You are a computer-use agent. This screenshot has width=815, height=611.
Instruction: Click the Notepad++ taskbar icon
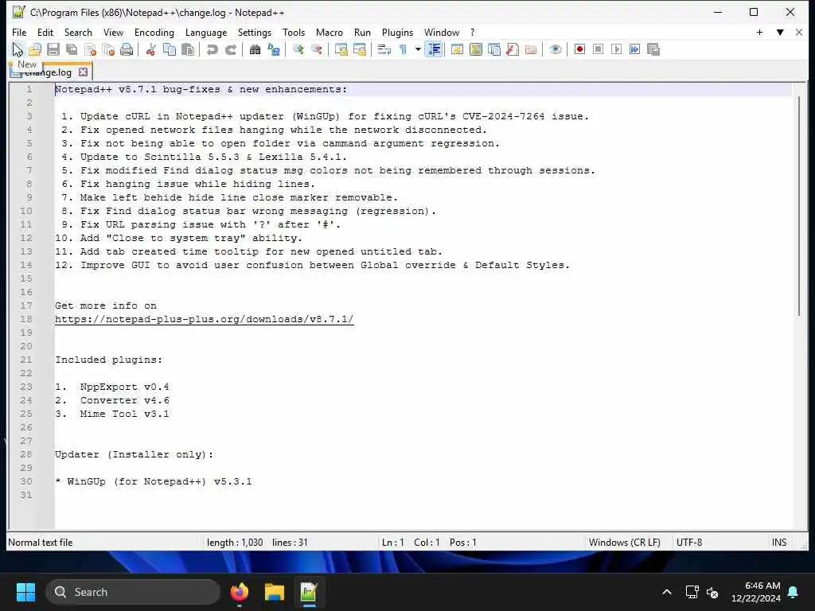309,592
